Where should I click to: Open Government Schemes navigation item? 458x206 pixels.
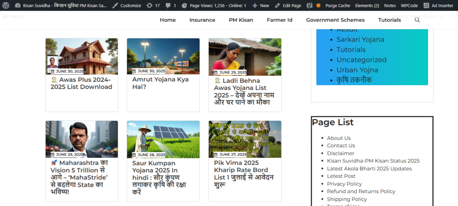pyautogui.click(x=335, y=20)
